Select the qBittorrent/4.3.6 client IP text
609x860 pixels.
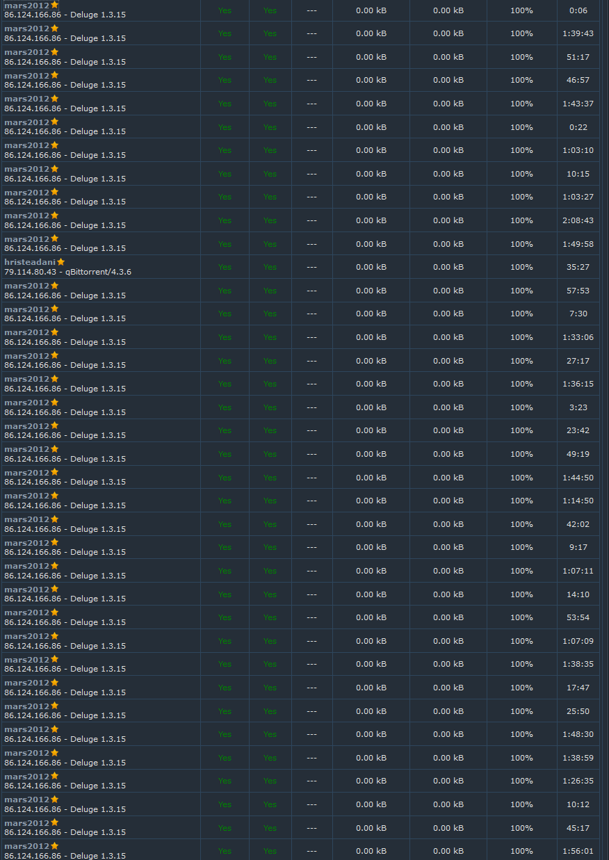coord(67,272)
